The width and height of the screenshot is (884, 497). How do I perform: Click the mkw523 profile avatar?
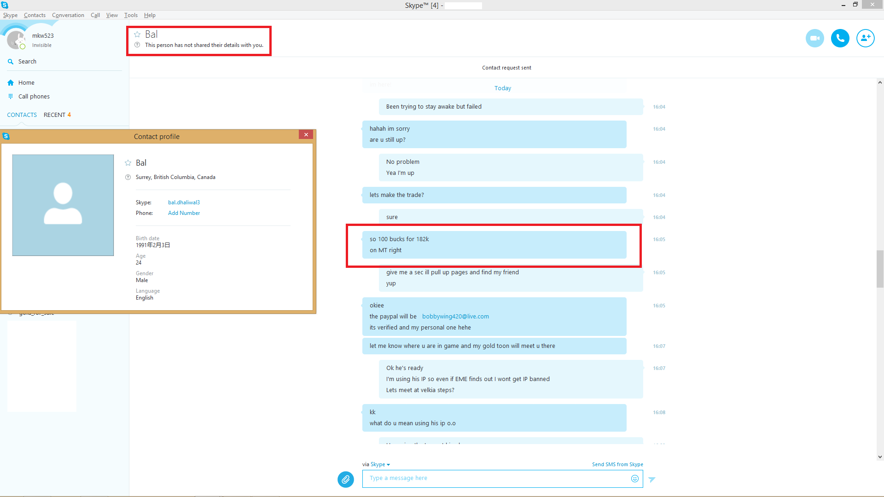pos(16,40)
